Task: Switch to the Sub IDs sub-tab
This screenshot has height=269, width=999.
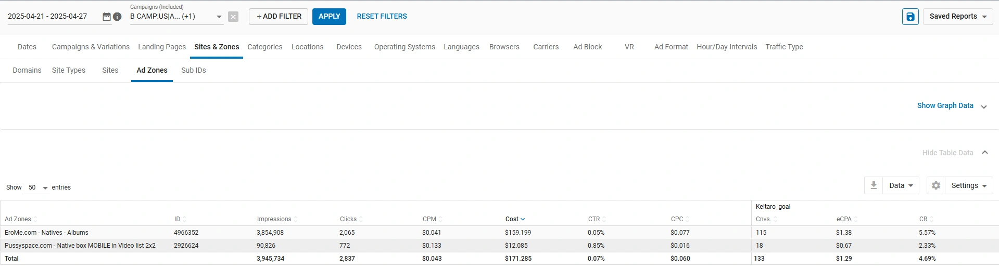Action: [193, 70]
